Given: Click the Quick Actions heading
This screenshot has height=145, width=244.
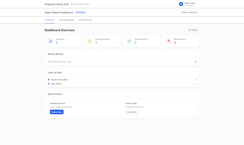Looking at the screenshot, I should click(55, 94).
